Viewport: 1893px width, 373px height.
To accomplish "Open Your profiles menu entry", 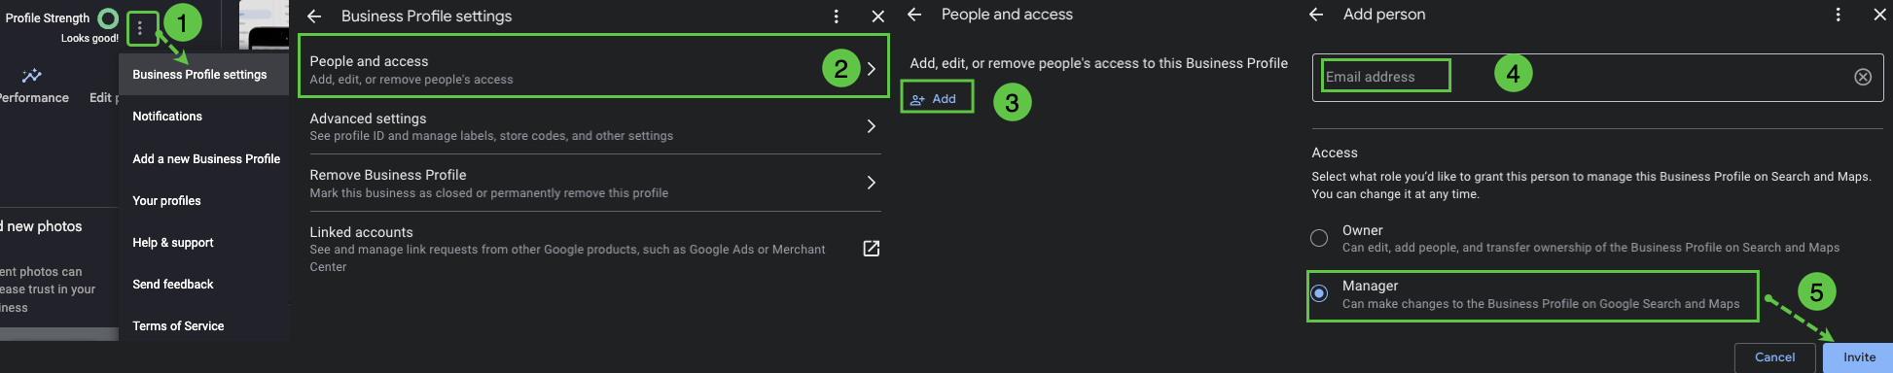I will tap(204, 201).
